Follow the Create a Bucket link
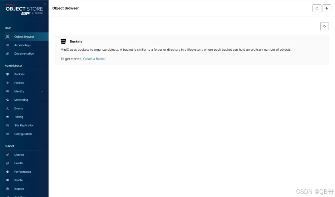 coord(95,59)
